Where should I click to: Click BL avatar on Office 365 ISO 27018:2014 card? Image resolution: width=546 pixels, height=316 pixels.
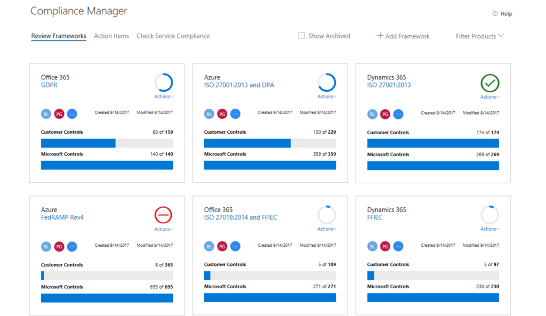(x=209, y=246)
